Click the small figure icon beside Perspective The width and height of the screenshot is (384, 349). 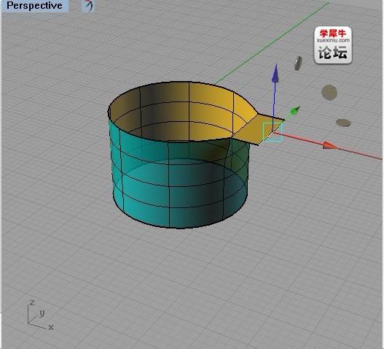(x=89, y=5)
